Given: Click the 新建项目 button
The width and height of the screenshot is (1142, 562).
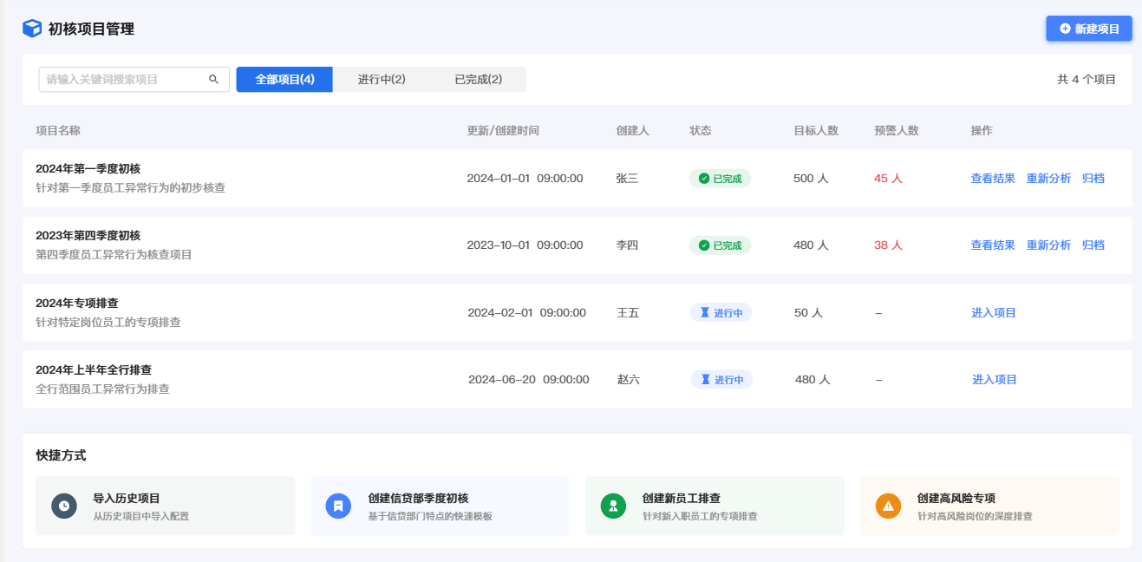Looking at the screenshot, I should [x=1089, y=29].
